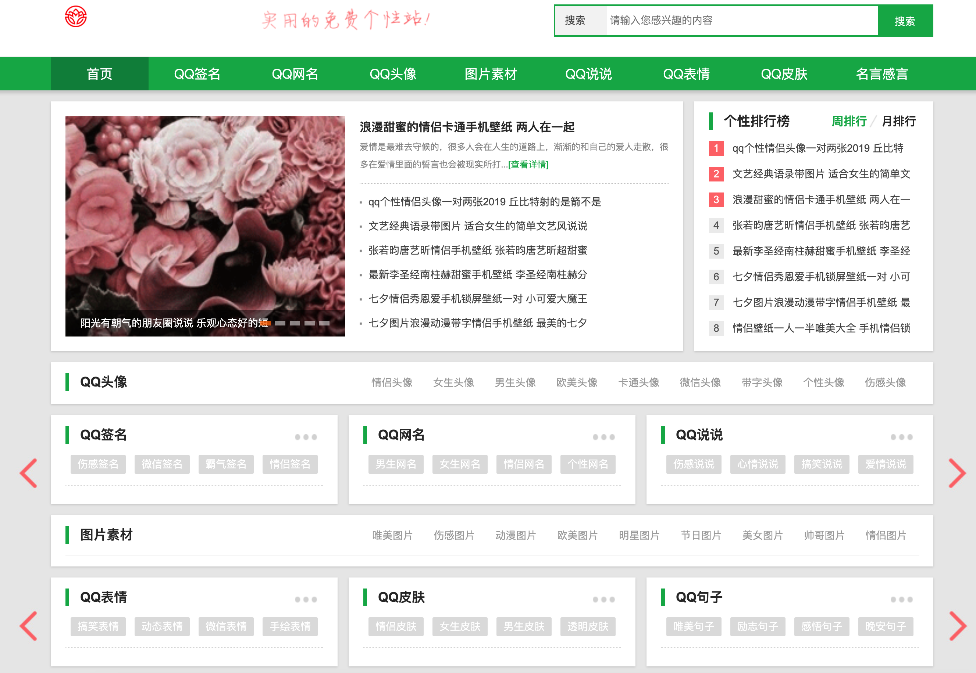Open list item 七夕情侣秀恩爱手机锁屏壁纸一对
976x673 pixels.
tap(477, 299)
